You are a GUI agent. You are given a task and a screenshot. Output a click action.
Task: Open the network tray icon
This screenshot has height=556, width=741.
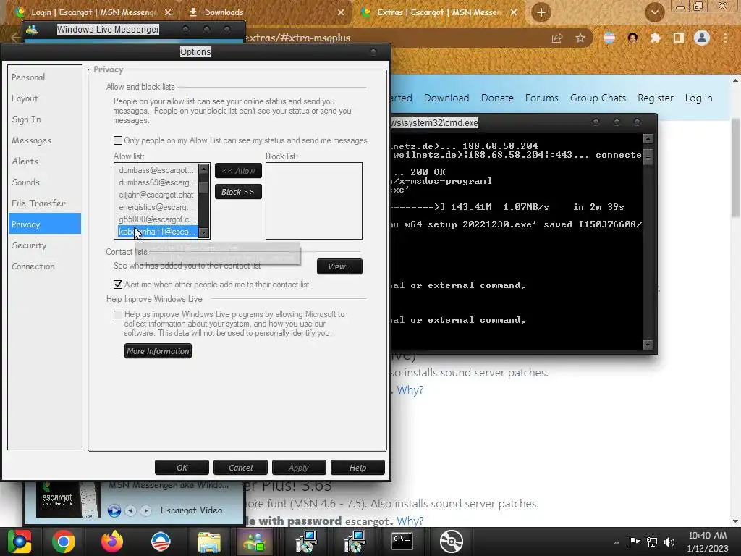click(x=652, y=542)
